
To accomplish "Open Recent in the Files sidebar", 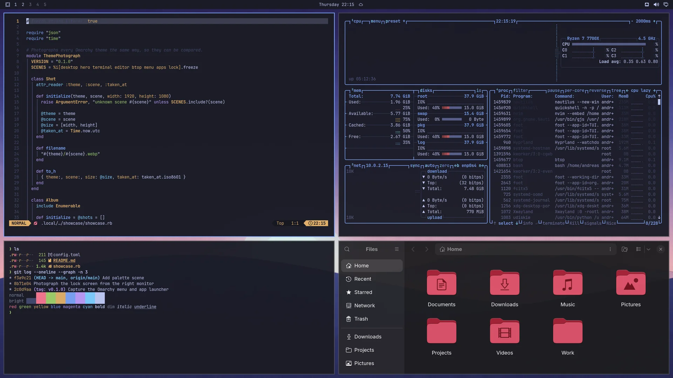I will [372, 279].
